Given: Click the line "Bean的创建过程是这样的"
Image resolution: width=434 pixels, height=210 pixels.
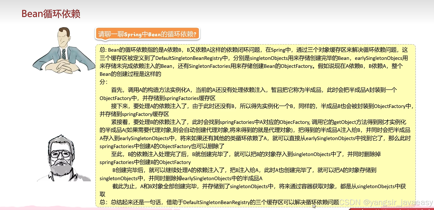Looking at the screenshot, I should point(130,74).
